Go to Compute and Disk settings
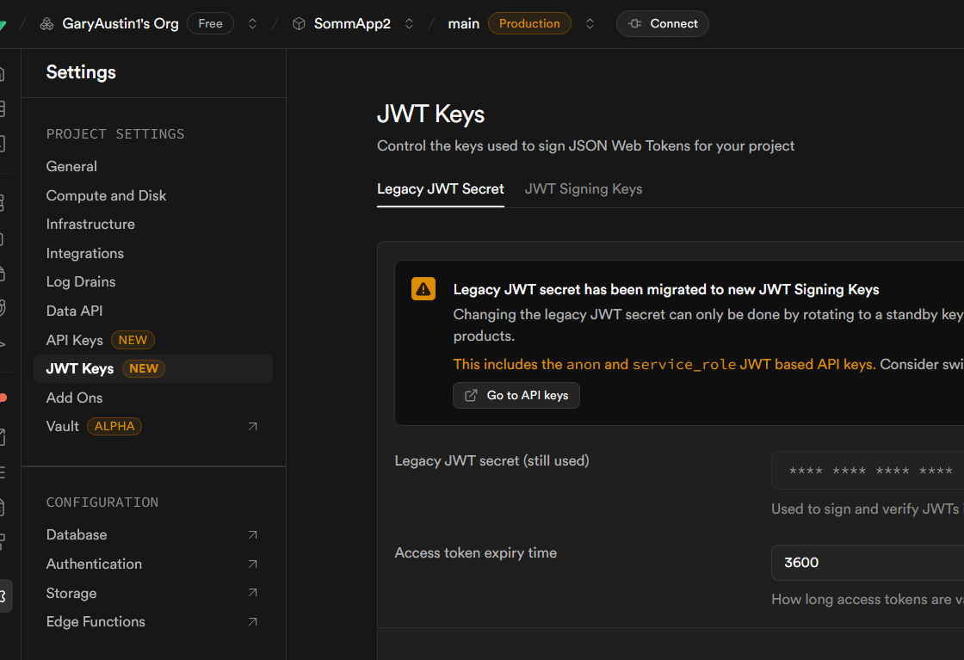Screen dimensions: 964x660 106,195
